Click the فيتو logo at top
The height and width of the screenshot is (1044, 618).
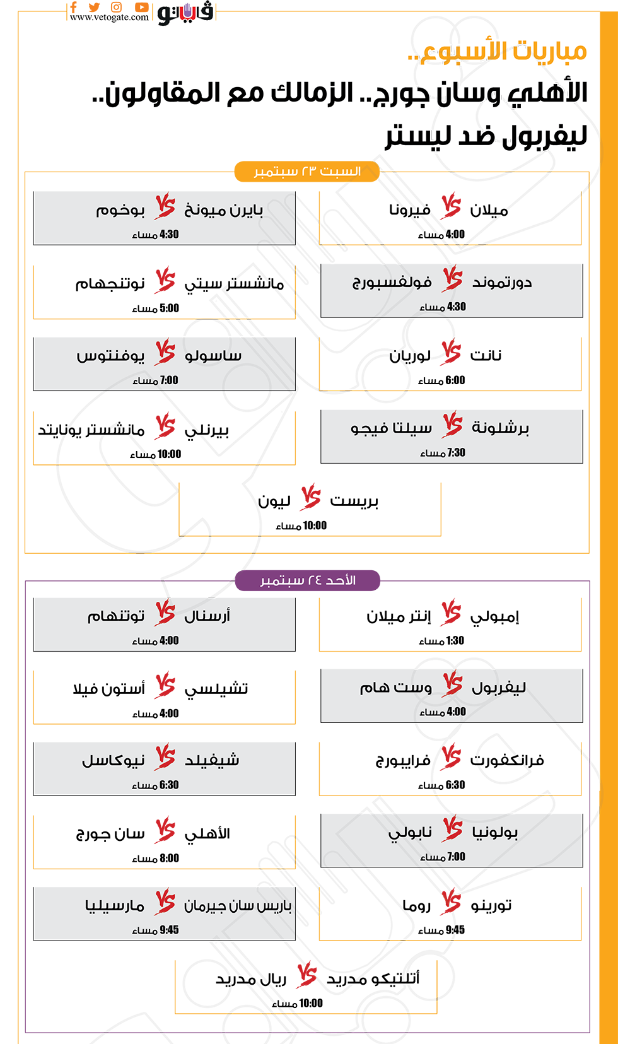point(185,12)
